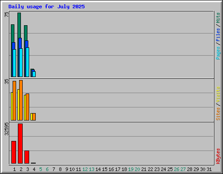Click the 'Pages' legend label
This screenshot has width=223, height=174.
pos(218,53)
